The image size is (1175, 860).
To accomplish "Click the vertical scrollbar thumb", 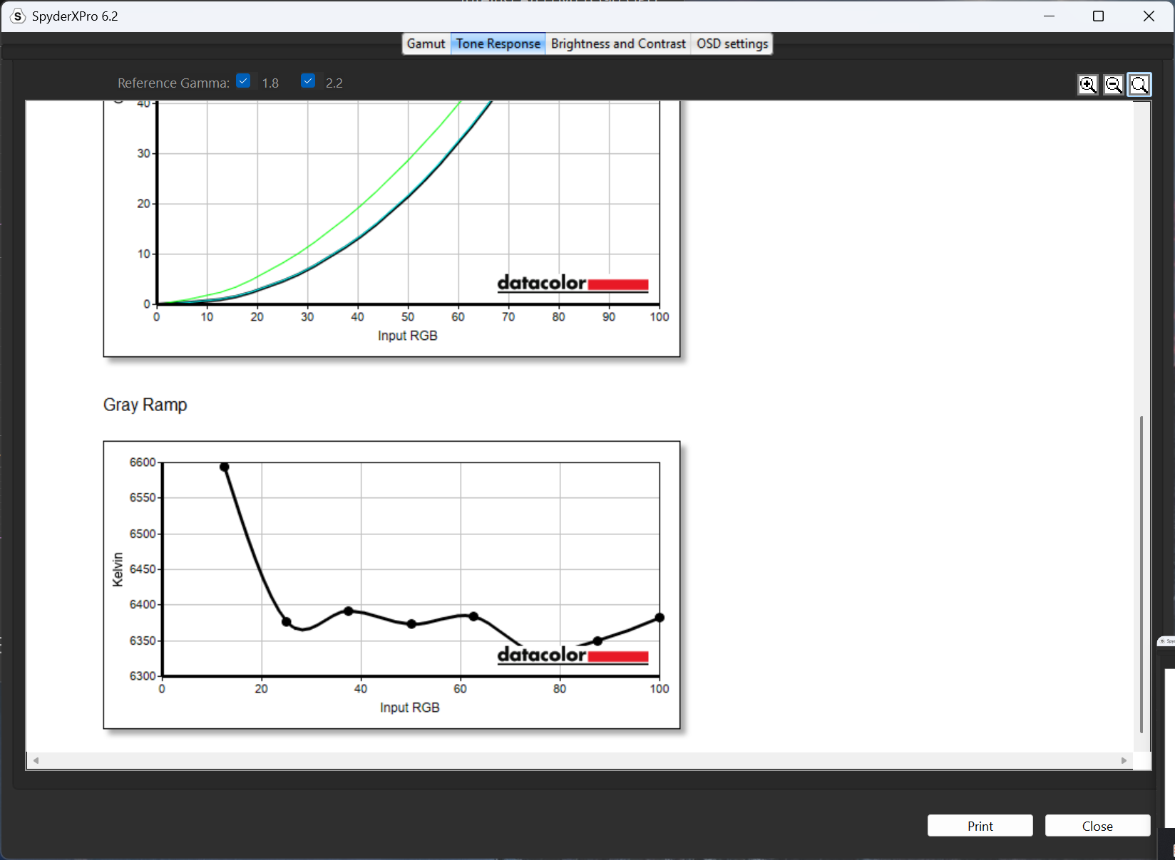I will tap(1141, 574).
